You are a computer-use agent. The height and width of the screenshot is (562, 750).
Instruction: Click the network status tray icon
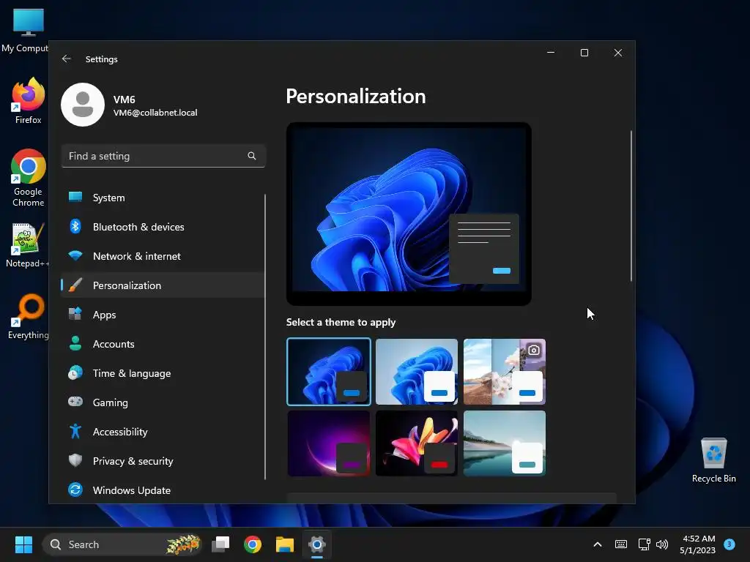(644, 544)
